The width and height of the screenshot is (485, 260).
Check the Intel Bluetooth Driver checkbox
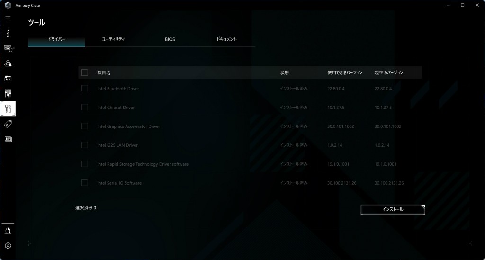point(85,89)
